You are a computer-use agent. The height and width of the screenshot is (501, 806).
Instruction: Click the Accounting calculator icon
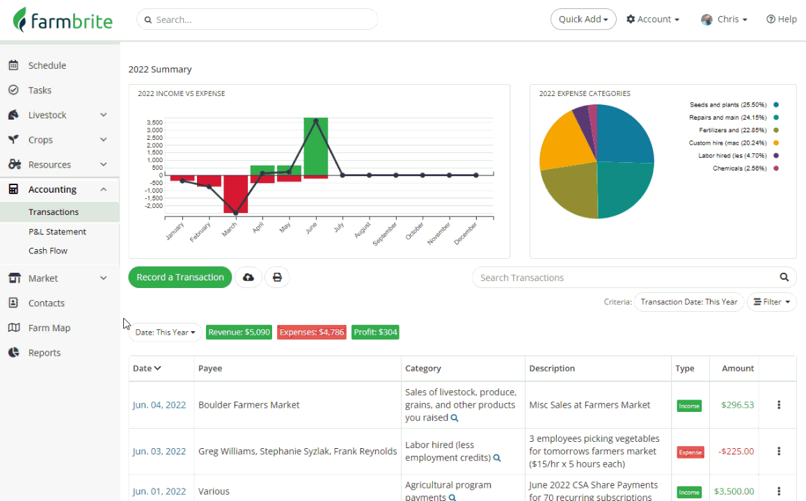pyautogui.click(x=14, y=189)
